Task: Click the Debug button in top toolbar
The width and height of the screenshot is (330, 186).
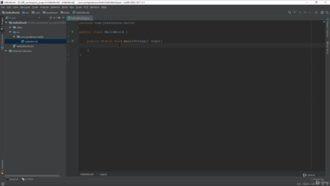Action: click(305, 12)
